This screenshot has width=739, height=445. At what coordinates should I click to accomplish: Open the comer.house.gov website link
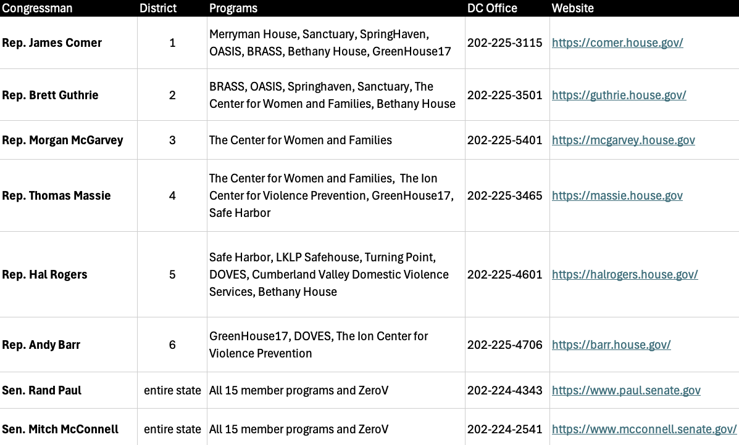pyautogui.click(x=617, y=43)
